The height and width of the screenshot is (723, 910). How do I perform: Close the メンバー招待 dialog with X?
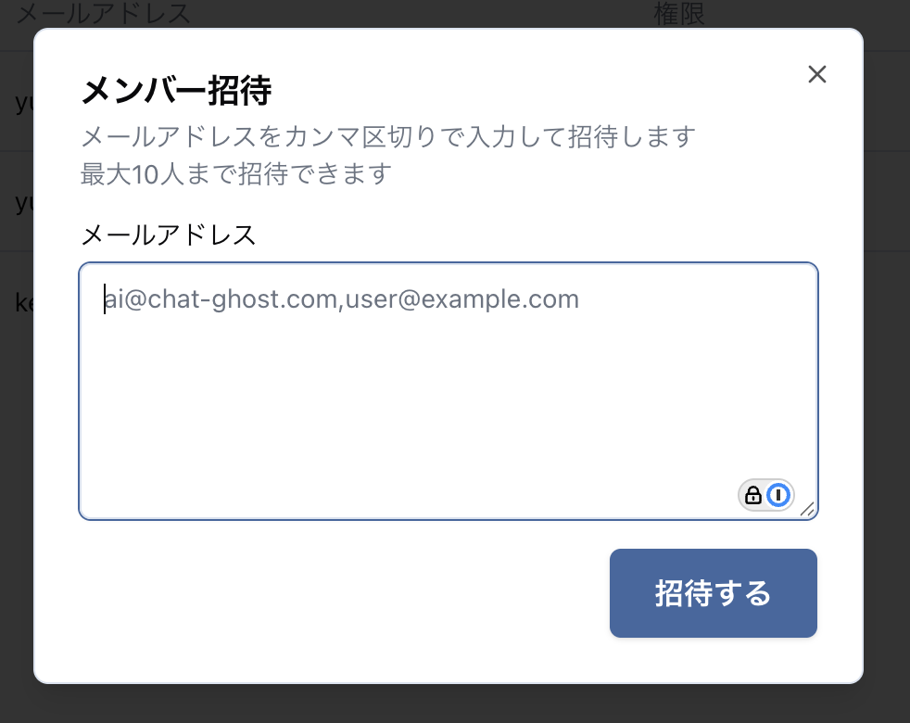tap(817, 74)
